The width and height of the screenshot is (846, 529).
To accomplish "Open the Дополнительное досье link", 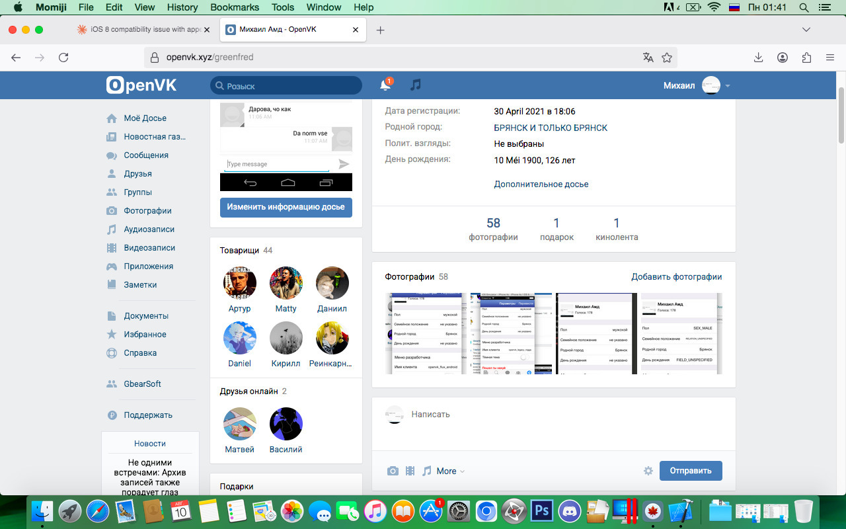I will pos(541,184).
